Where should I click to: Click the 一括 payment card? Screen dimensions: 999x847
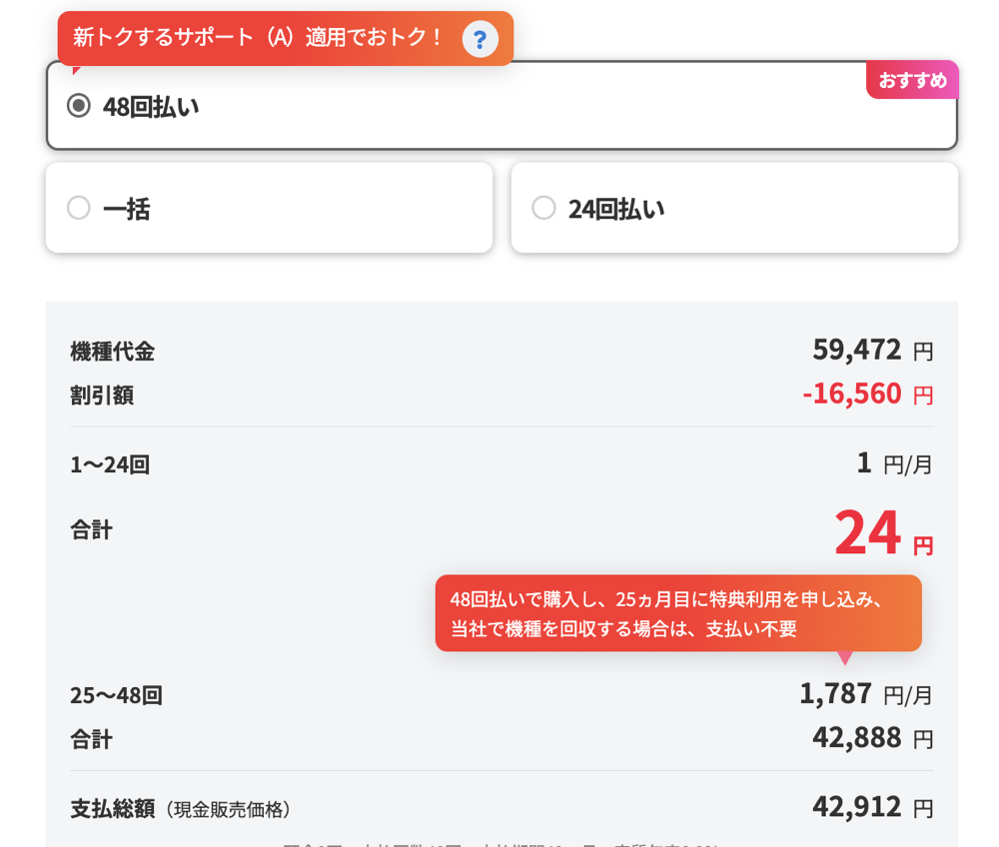click(268, 207)
